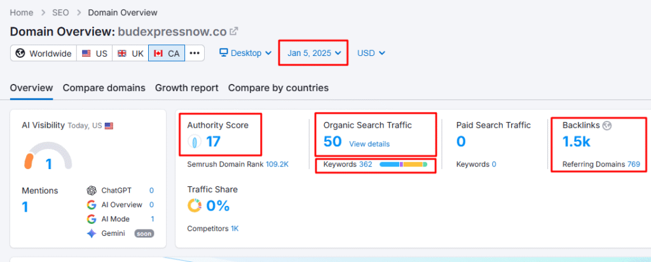The image size is (651, 262).
Task: Click the Traffic Share donut chart icon
Action: pos(195,206)
